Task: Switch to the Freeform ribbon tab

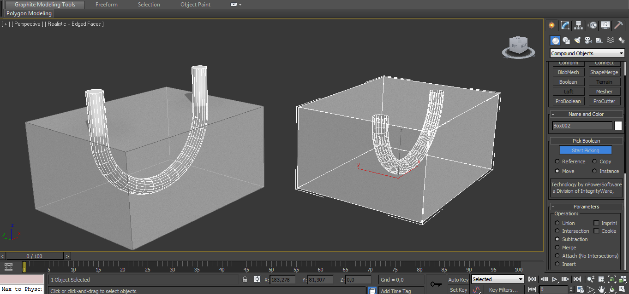Action: 107,5
